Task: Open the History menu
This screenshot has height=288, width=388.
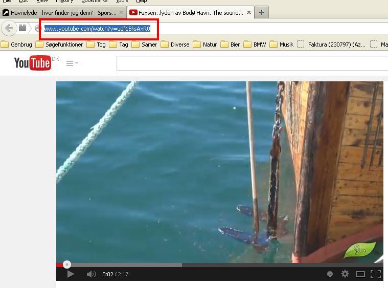Action: (64, 1)
